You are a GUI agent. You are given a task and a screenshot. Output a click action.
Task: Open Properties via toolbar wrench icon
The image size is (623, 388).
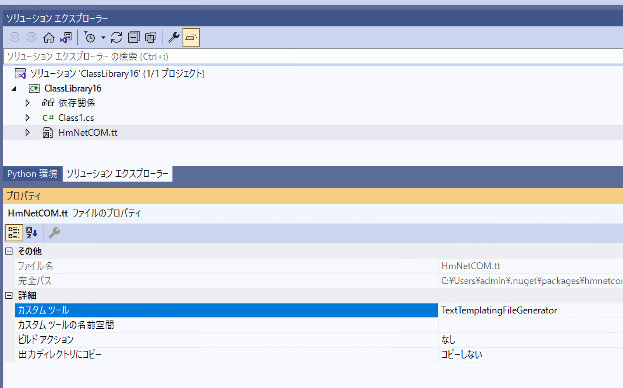(x=174, y=37)
